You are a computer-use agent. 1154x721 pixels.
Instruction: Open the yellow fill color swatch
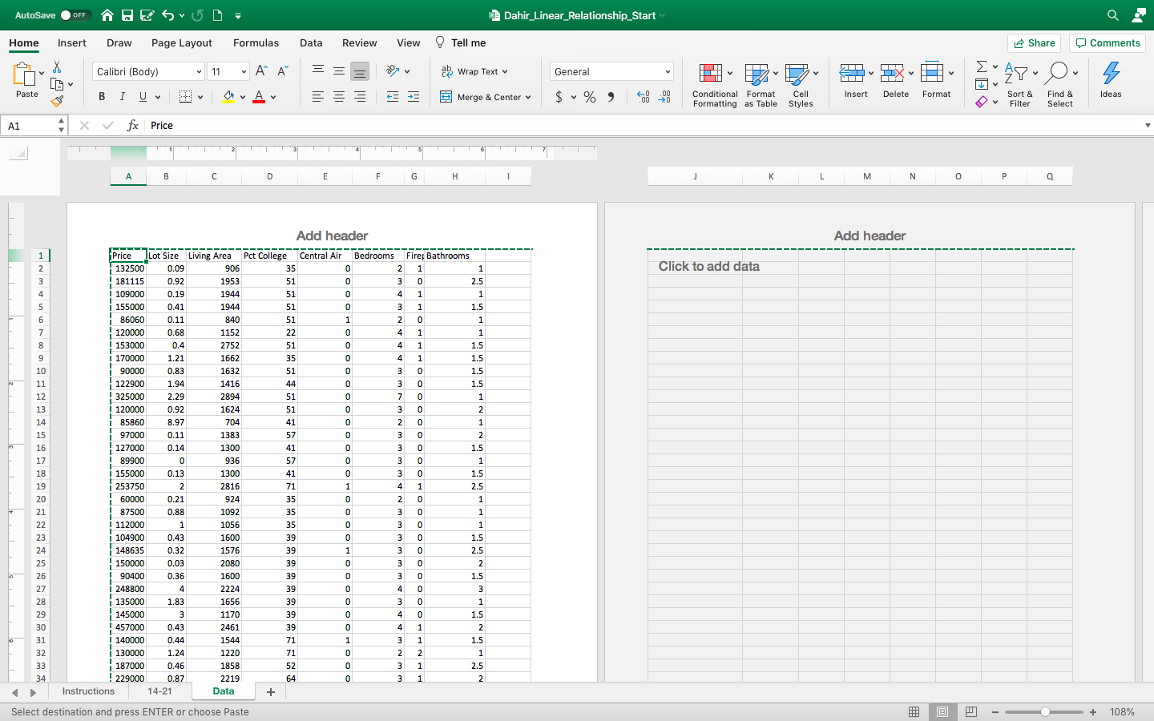[228, 97]
